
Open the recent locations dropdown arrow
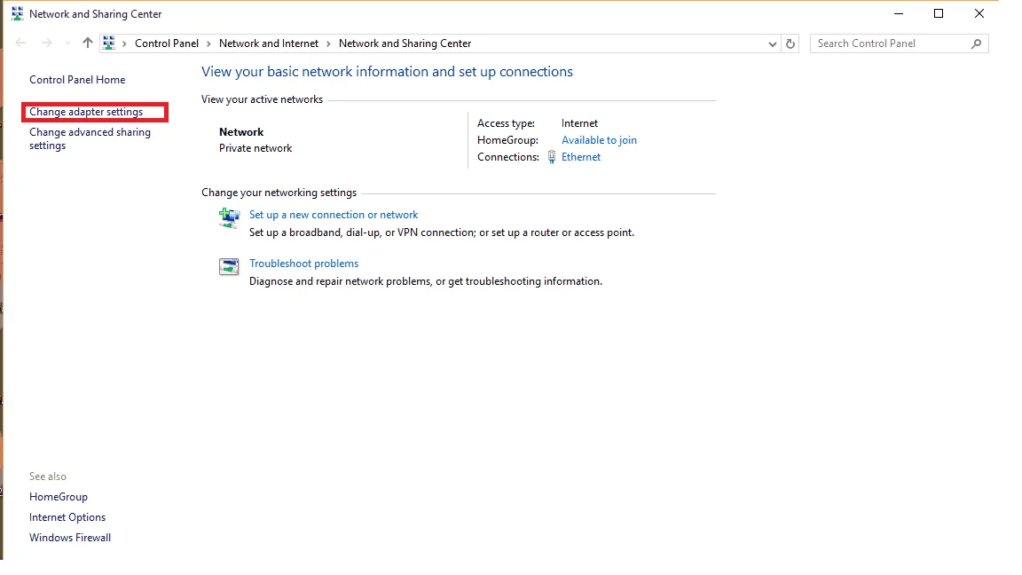click(67, 43)
